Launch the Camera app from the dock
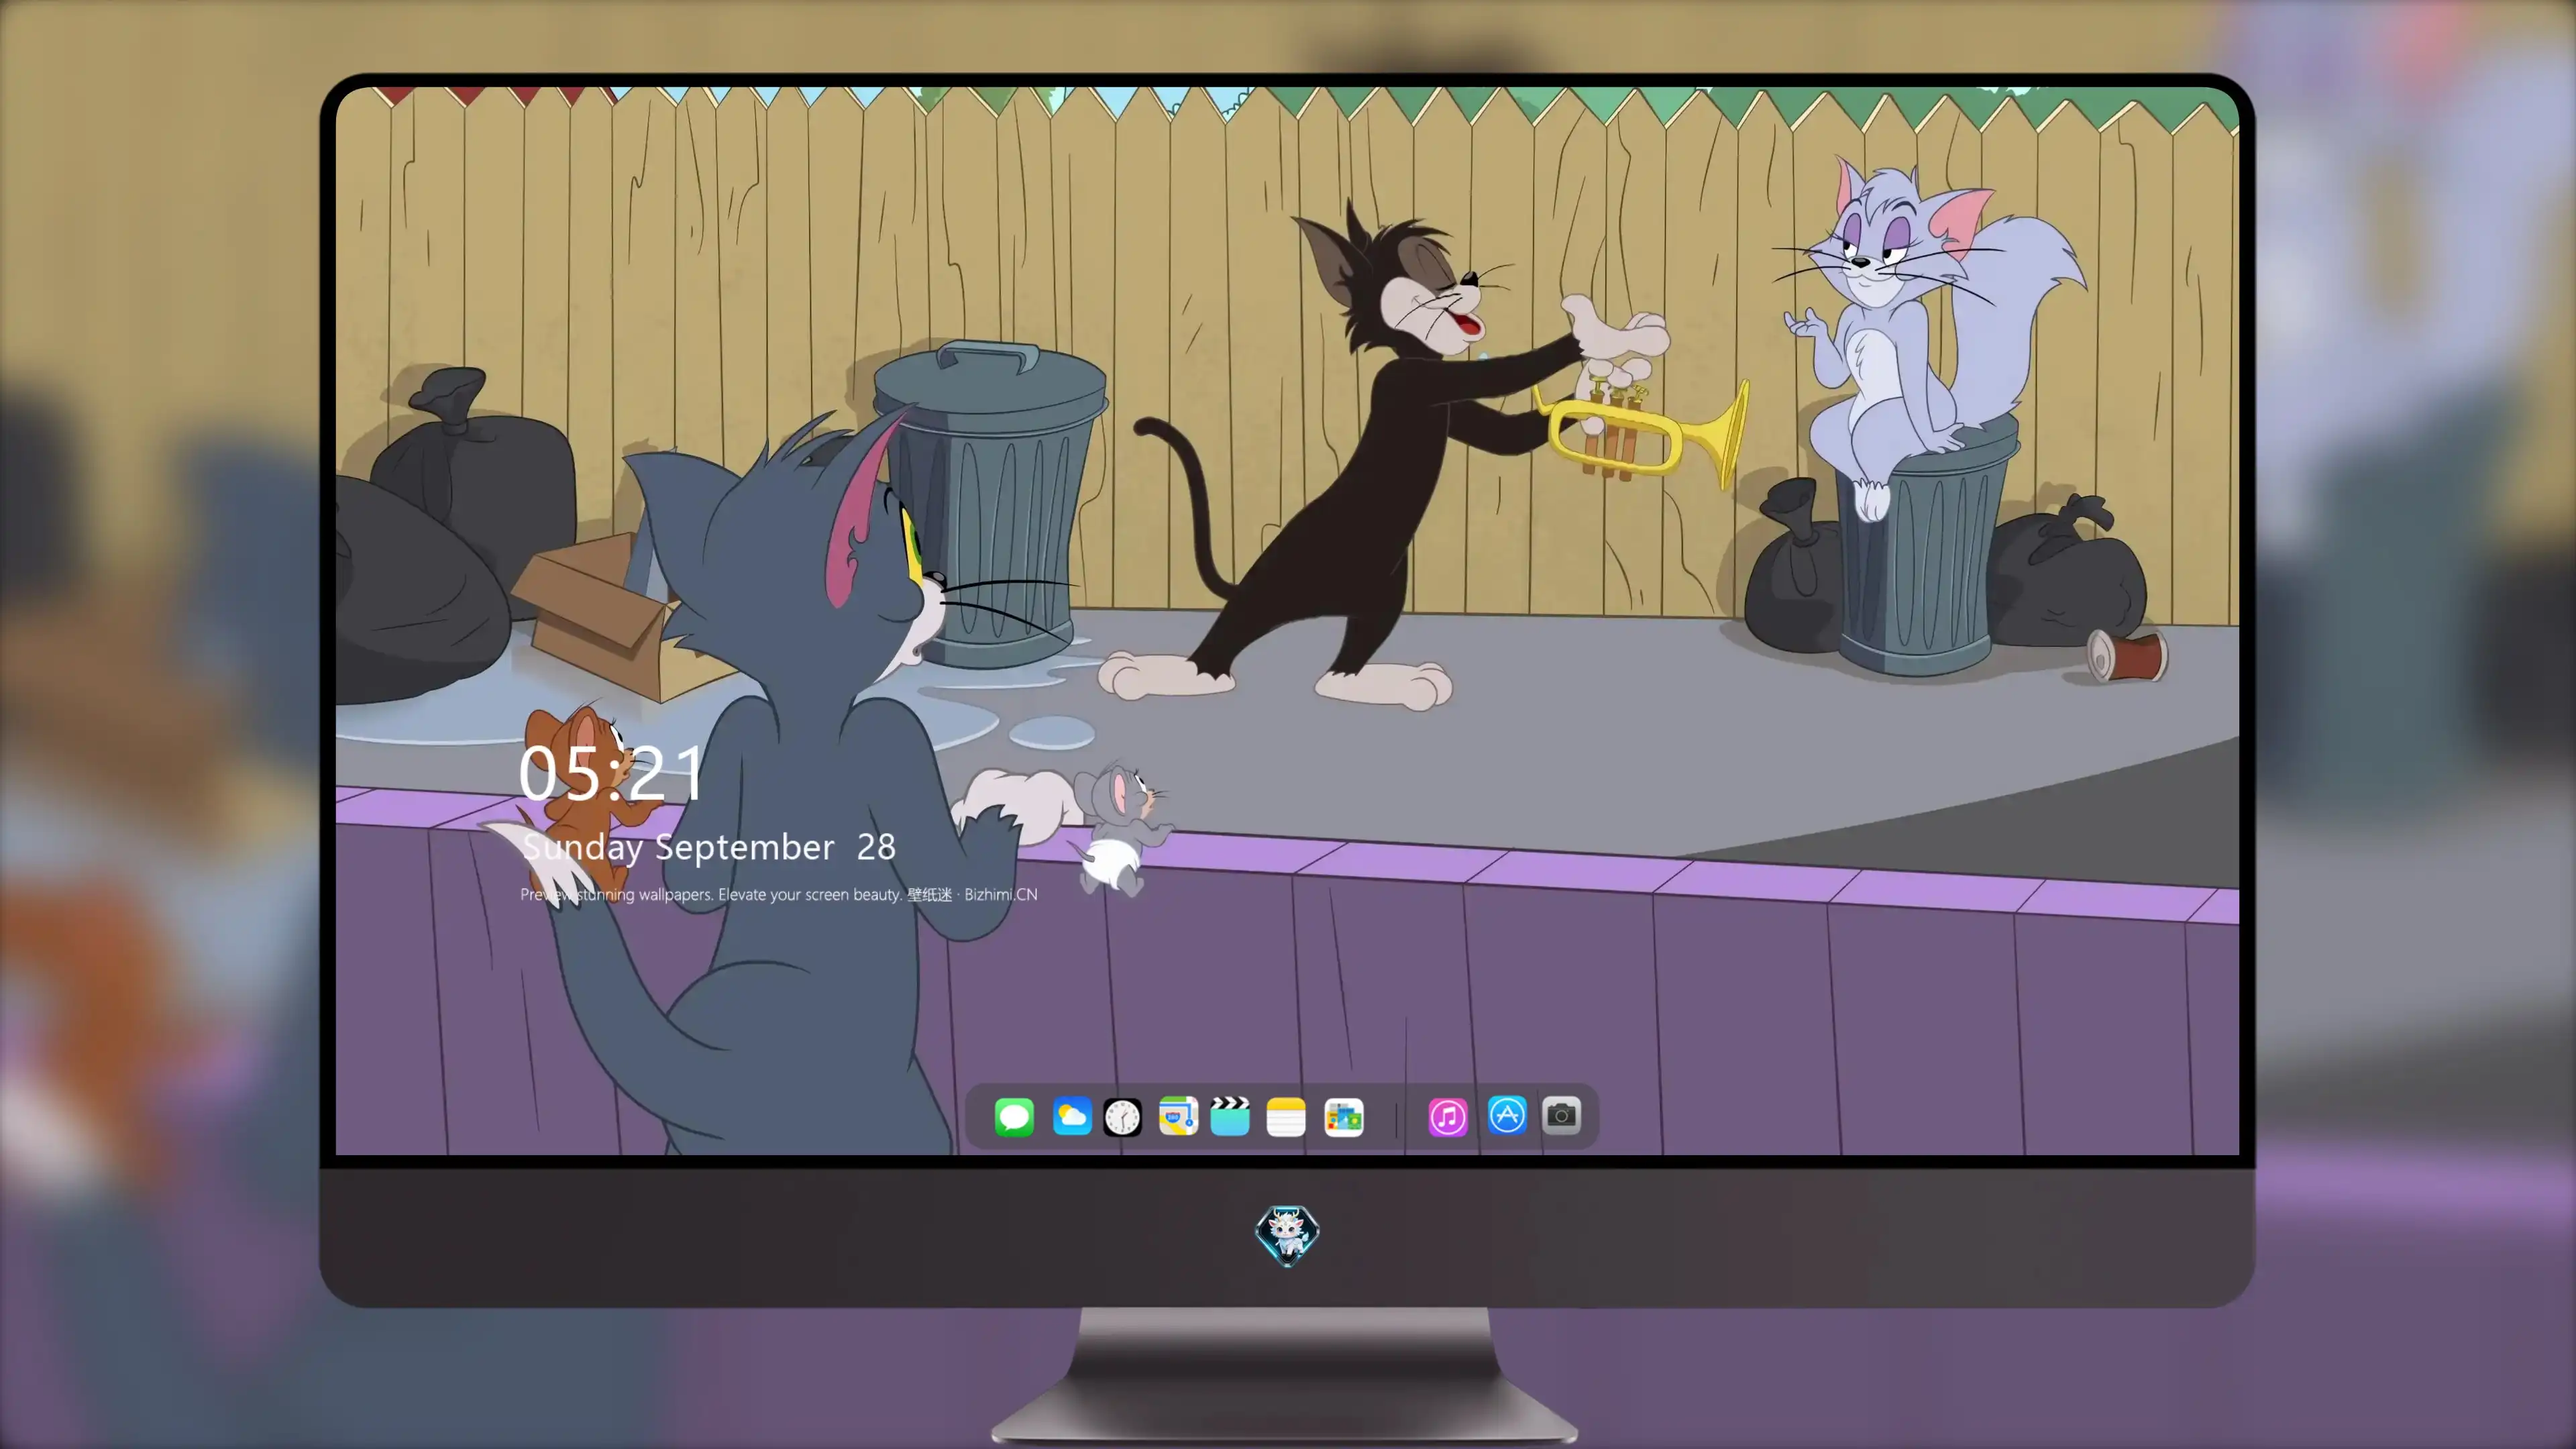This screenshot has width=2576, height=1449. [x=1561, y=1115]
